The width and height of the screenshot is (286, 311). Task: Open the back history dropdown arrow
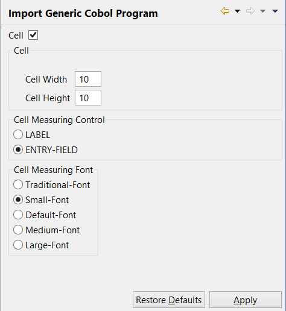[x=238, y=11]
